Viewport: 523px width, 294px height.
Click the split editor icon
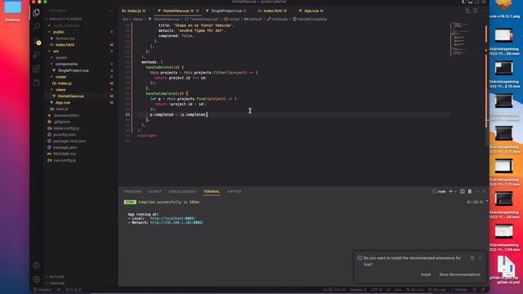[x=475, y=11]
